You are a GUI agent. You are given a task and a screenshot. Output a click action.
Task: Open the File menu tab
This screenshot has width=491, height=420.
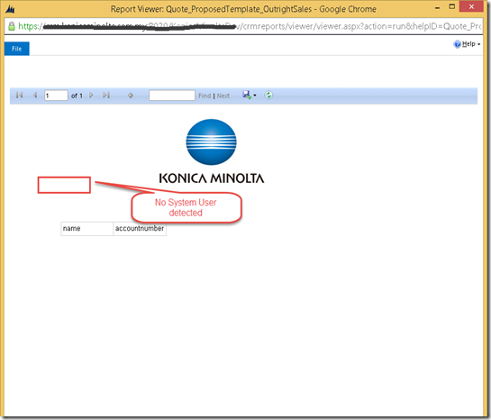point(17,49)
